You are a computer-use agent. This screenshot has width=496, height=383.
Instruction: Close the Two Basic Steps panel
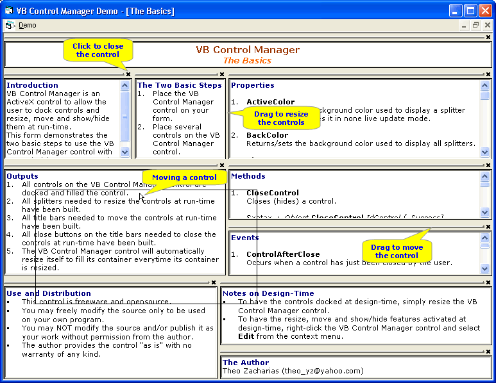tap(223, 74)
